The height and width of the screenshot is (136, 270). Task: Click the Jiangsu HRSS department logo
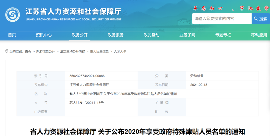tap(12, 15)
